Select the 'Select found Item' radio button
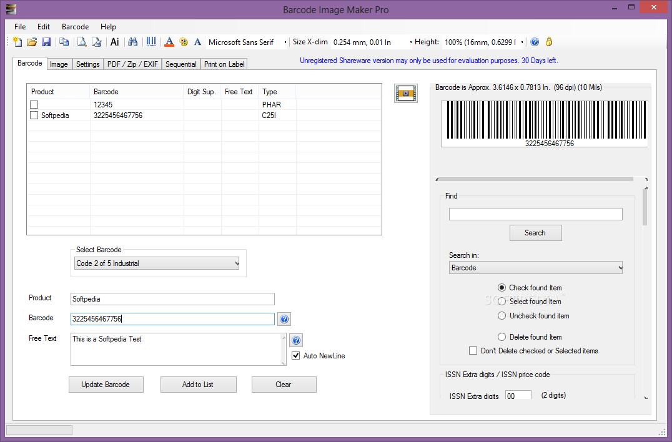 (502, 302)
